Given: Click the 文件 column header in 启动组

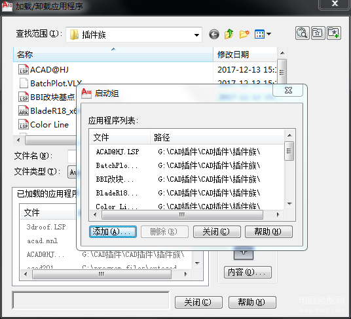Looking at the screenshot, I should [120, 137].
